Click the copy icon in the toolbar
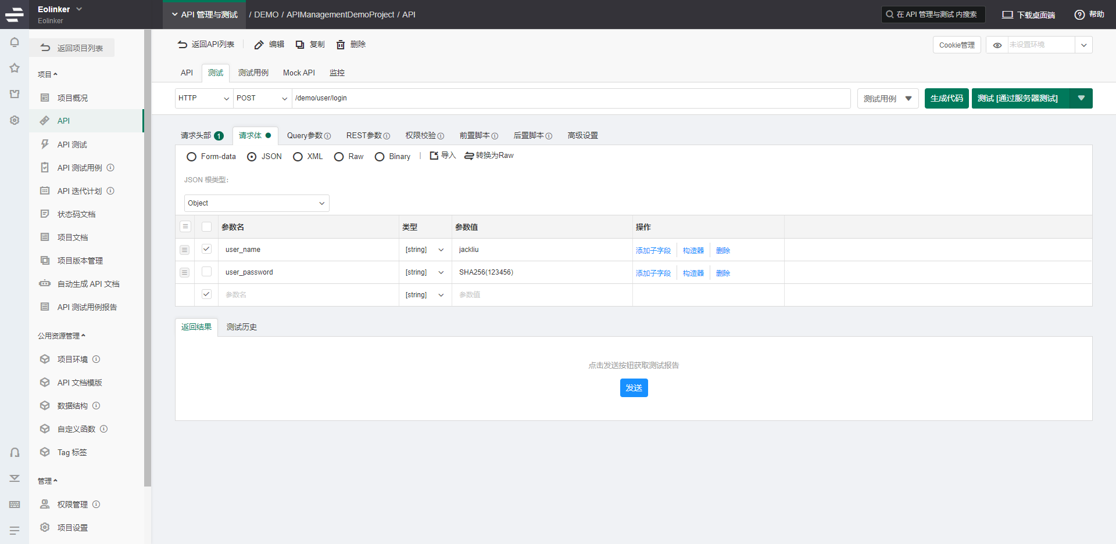 (x=300, y=45)
